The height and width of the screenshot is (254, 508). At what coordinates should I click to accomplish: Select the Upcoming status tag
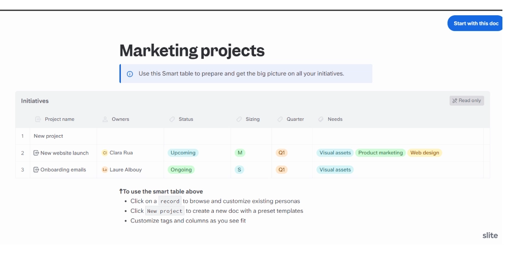tap(183, 153)
